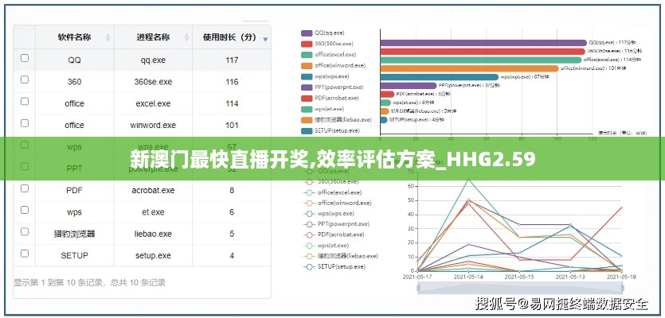
Task: Select the liebao.exe process cell
Action: click(153, 234)
